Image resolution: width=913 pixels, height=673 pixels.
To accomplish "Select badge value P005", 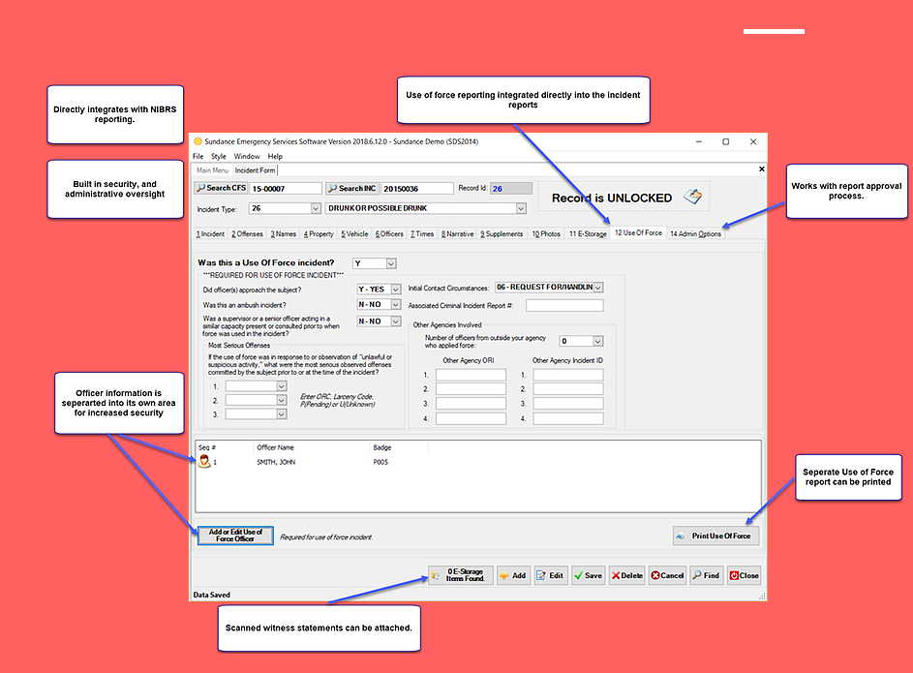I will coord(380,462).
